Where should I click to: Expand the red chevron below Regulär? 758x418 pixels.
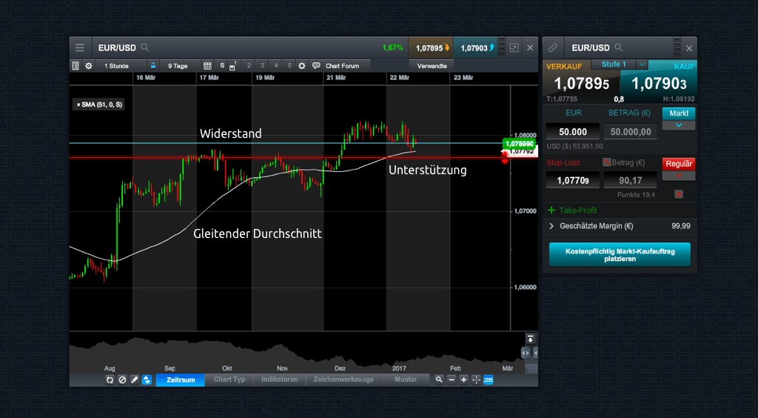(x=679, y=176)
